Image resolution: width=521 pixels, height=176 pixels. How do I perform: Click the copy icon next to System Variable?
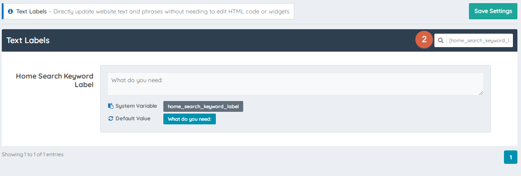pos(111,106)
